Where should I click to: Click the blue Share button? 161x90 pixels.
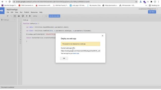coord(152,12)
